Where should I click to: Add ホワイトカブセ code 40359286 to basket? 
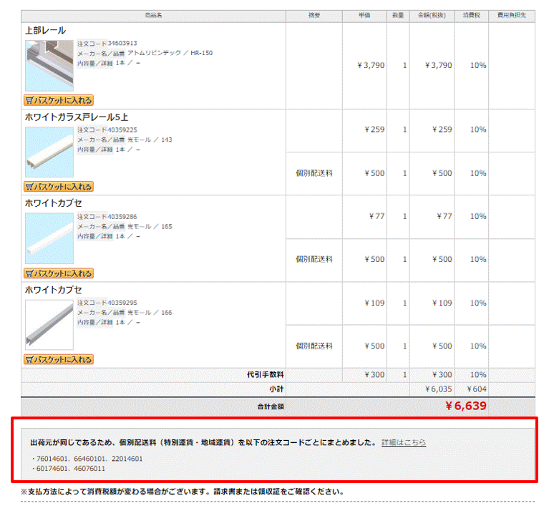(59, 273)
